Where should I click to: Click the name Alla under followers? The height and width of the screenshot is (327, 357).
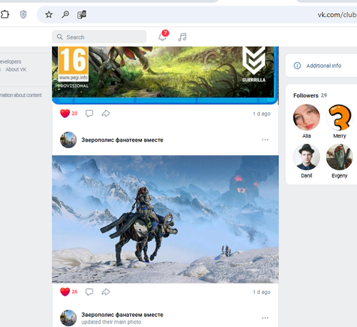click(306, 136)
